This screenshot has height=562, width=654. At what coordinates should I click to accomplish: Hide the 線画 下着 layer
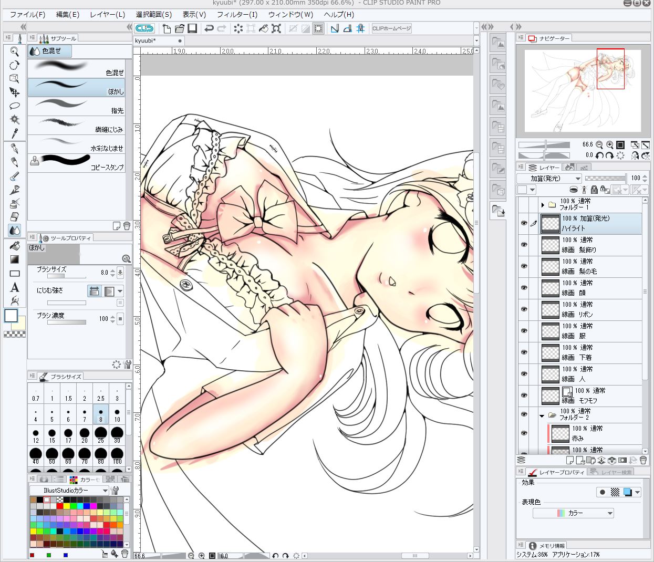[524, 352]
